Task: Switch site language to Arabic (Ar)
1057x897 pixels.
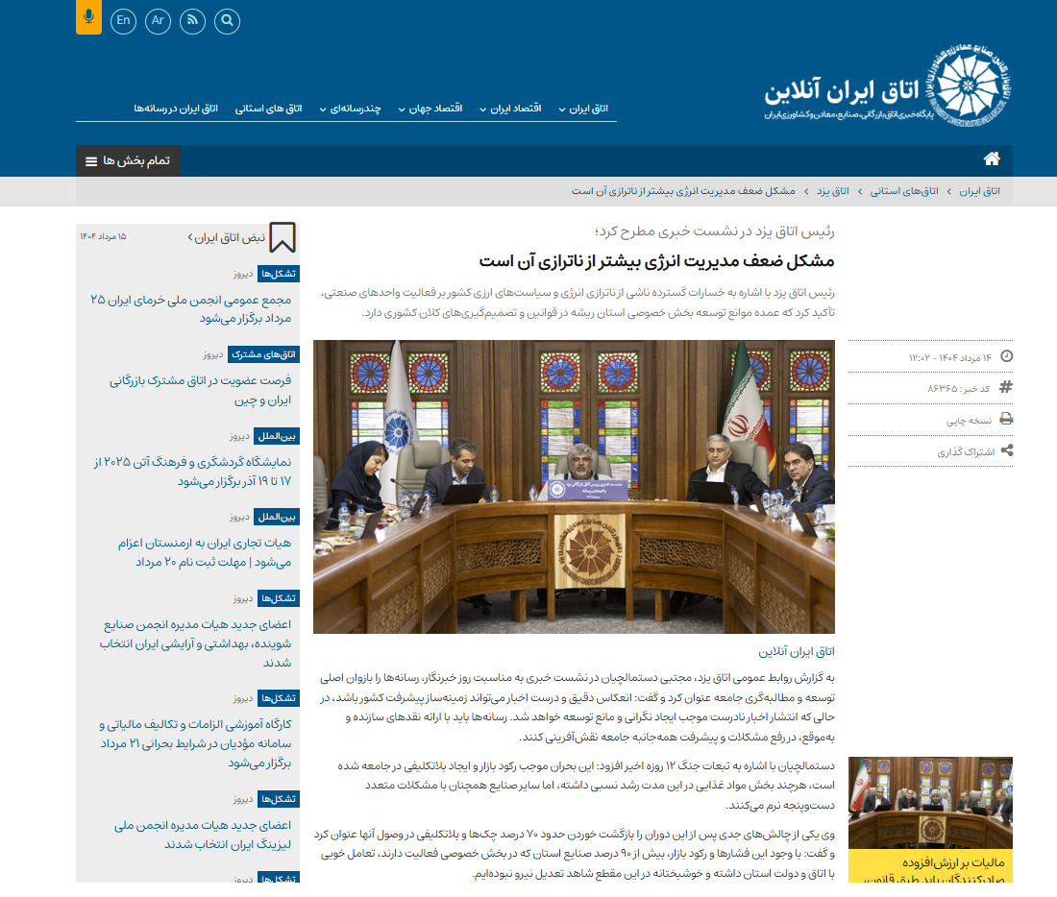Action: (x=158, y=21)
